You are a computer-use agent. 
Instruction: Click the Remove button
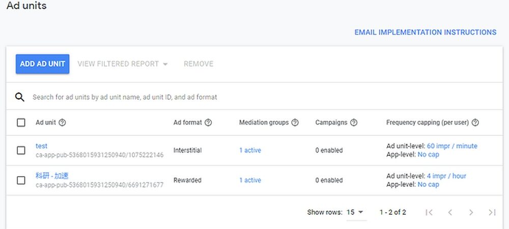point(199,64)
